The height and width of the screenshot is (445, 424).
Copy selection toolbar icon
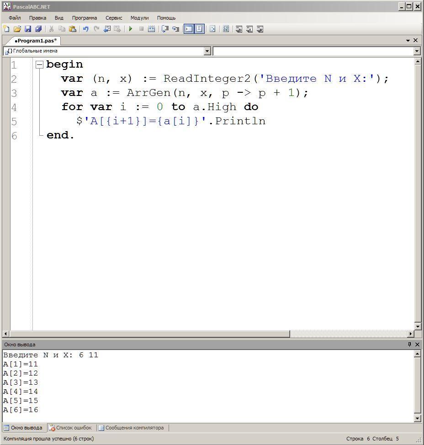pyautogui.click(x=62, y=29)
